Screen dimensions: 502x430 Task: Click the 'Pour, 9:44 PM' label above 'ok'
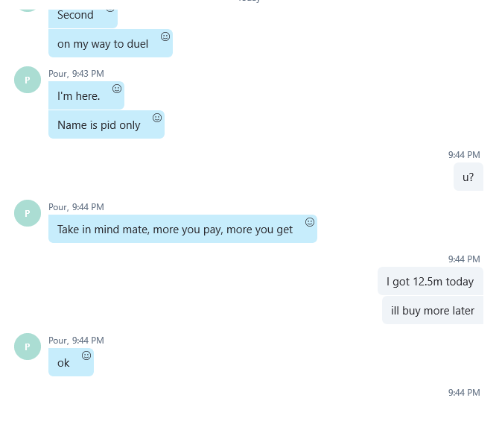click(x=76, y=341)
